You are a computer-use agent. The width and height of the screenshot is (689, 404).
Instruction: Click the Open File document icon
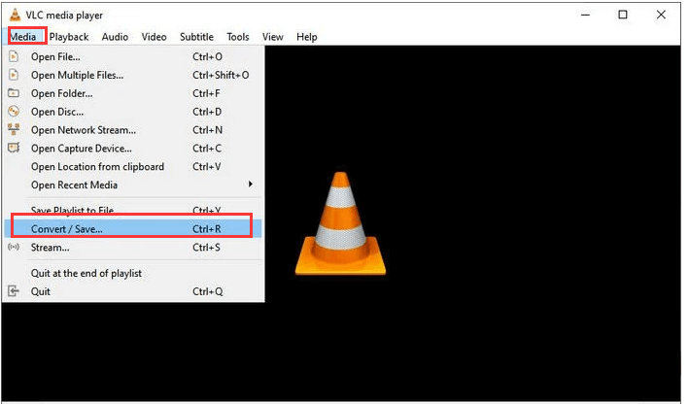point(14,56)
